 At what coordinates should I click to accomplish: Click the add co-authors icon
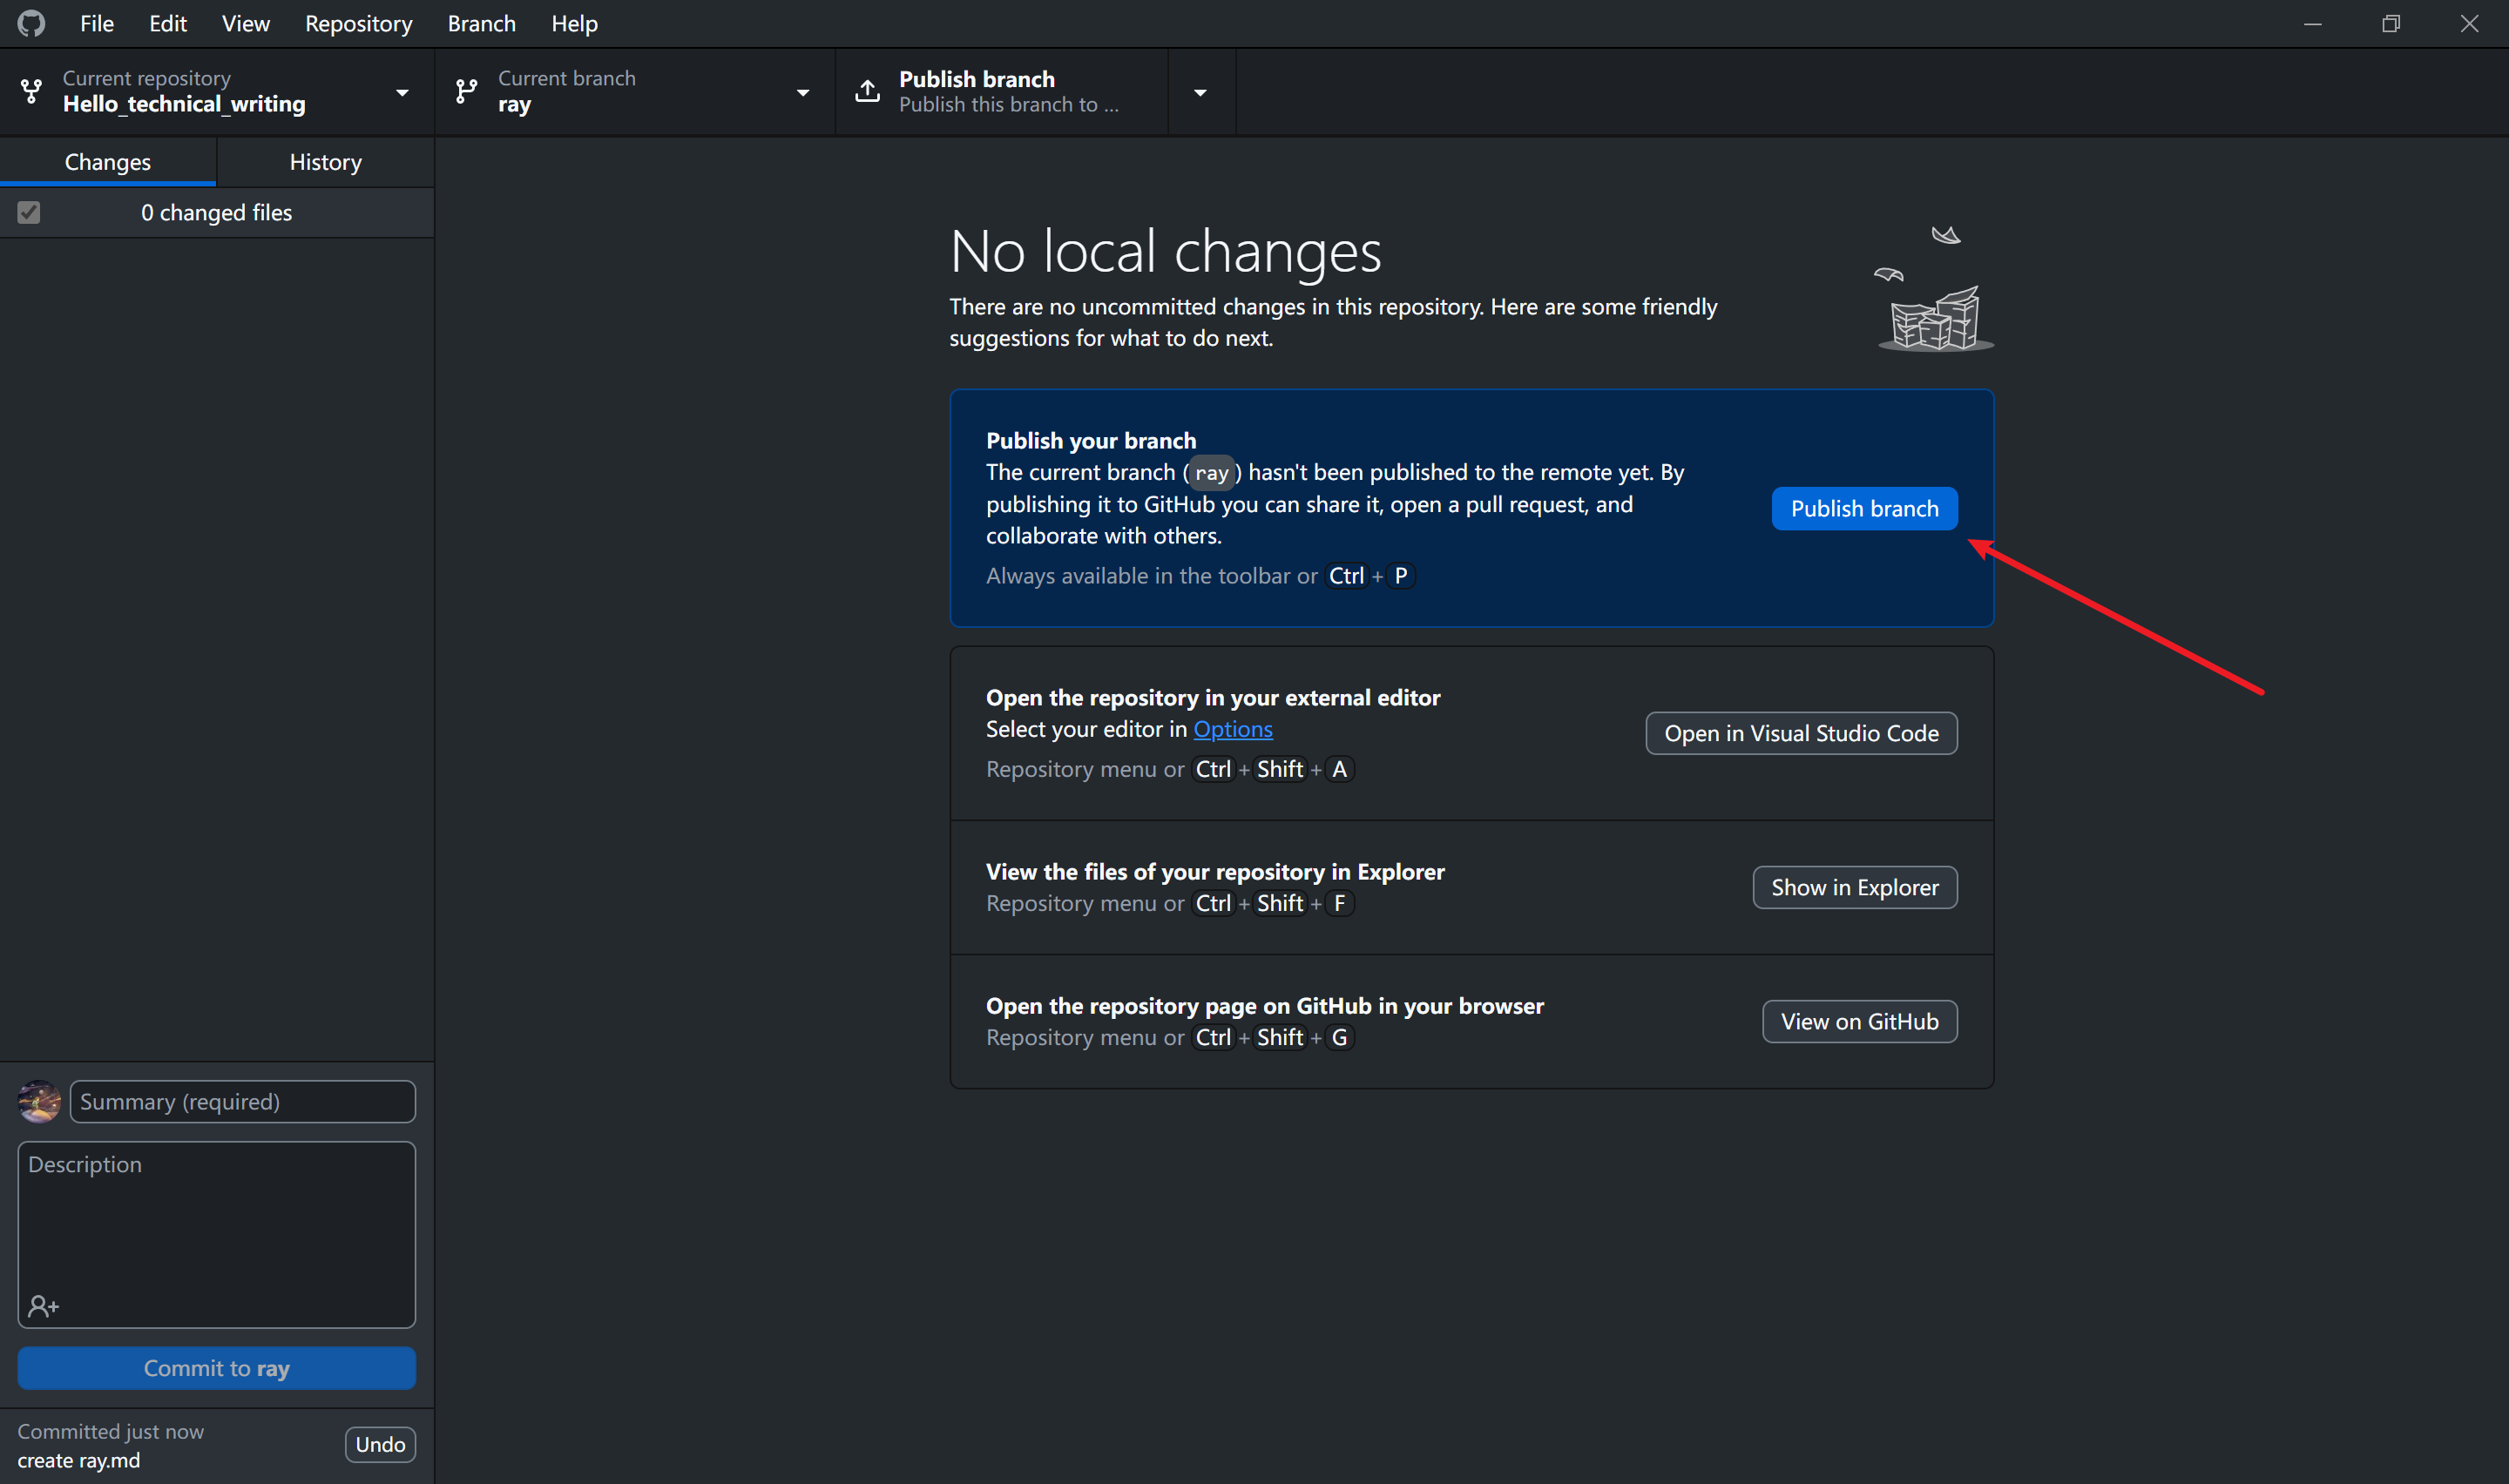click(x=43, y=1306)
